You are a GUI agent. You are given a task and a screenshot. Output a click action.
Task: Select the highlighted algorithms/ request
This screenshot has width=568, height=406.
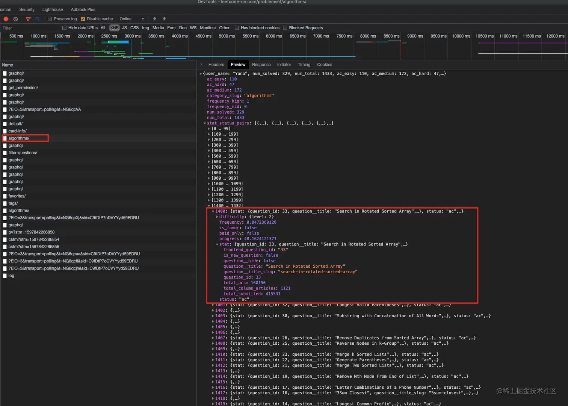coord(98,138)
